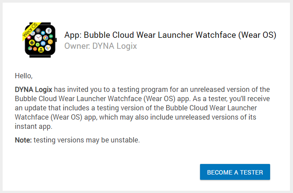Click the white W logo bubble
Viewport: 293px width, 193px height.
[48, 48]
